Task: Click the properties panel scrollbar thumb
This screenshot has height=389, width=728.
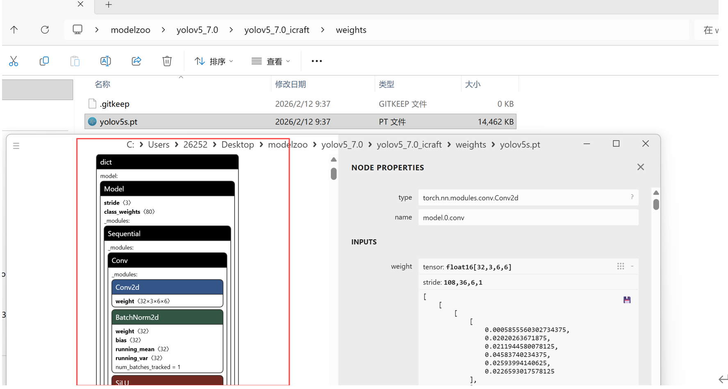Action: (x=656, y=204)
